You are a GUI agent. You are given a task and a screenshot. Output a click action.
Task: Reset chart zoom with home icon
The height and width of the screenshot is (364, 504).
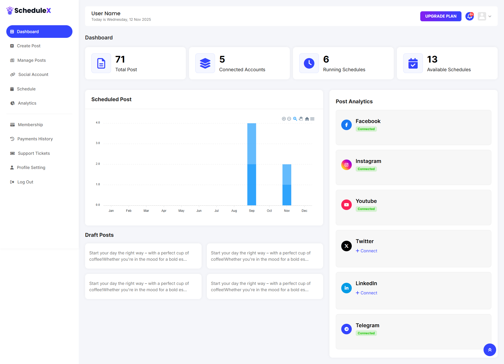(307, 119)
